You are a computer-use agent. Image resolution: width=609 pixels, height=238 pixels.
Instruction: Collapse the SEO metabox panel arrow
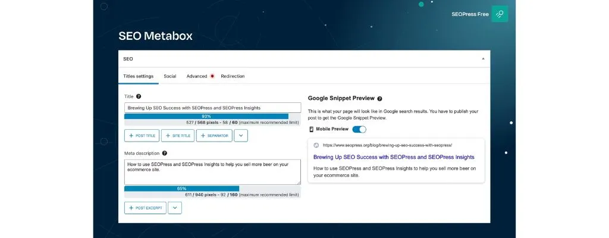483,59
